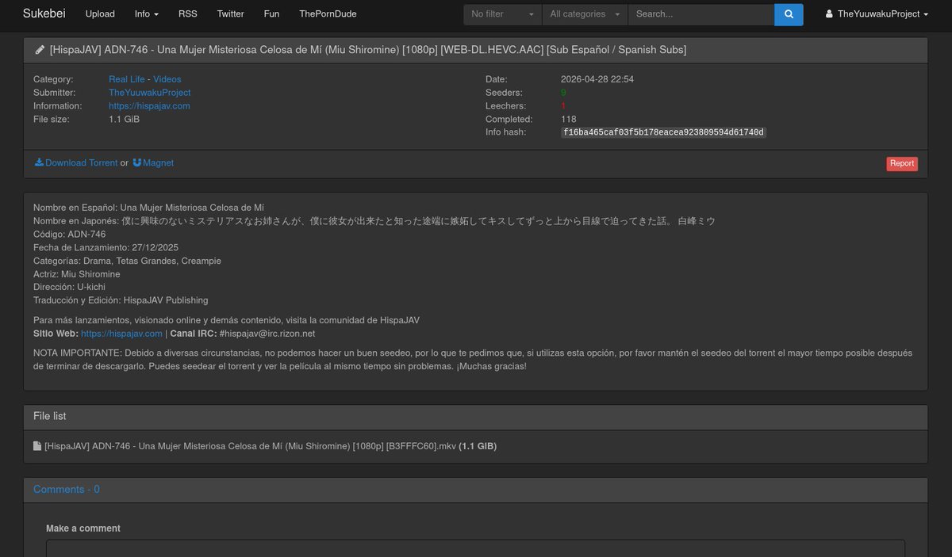The height and width of the screenshot is (557, 952).
Task: Click the file icon in File list
Action: coord(37,446)
